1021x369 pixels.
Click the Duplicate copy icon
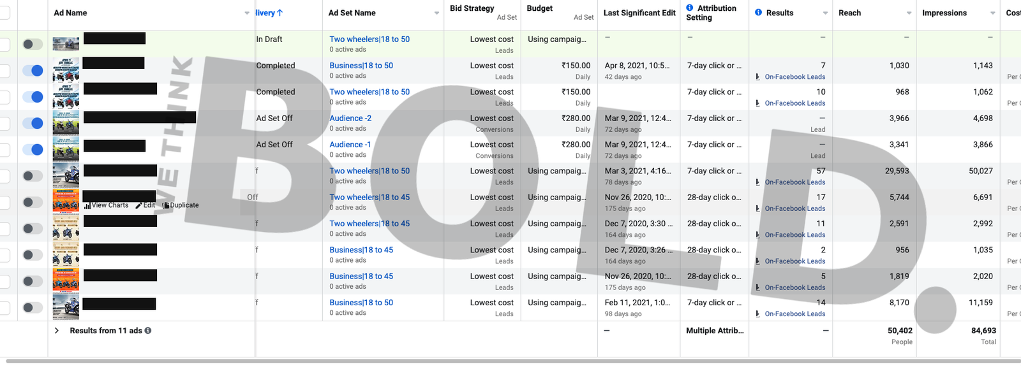(165, 206)
